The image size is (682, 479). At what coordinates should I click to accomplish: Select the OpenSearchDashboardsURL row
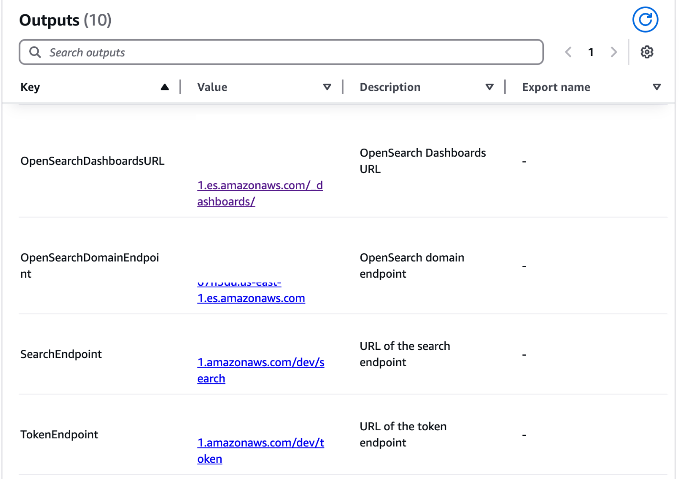pos(92,161)
